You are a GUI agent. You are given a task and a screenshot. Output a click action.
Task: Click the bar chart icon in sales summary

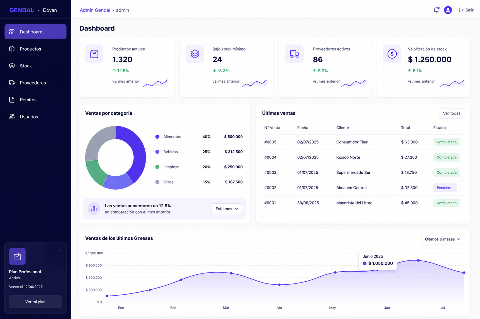pos(94,209)
